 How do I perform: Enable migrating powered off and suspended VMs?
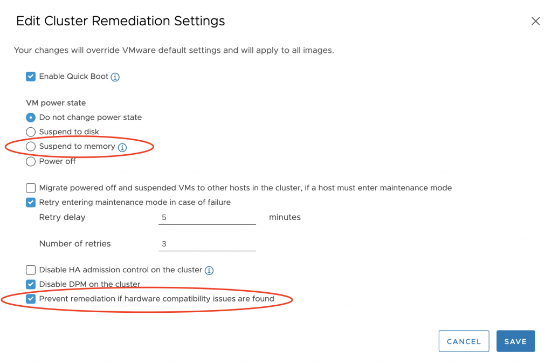(31, 188)
